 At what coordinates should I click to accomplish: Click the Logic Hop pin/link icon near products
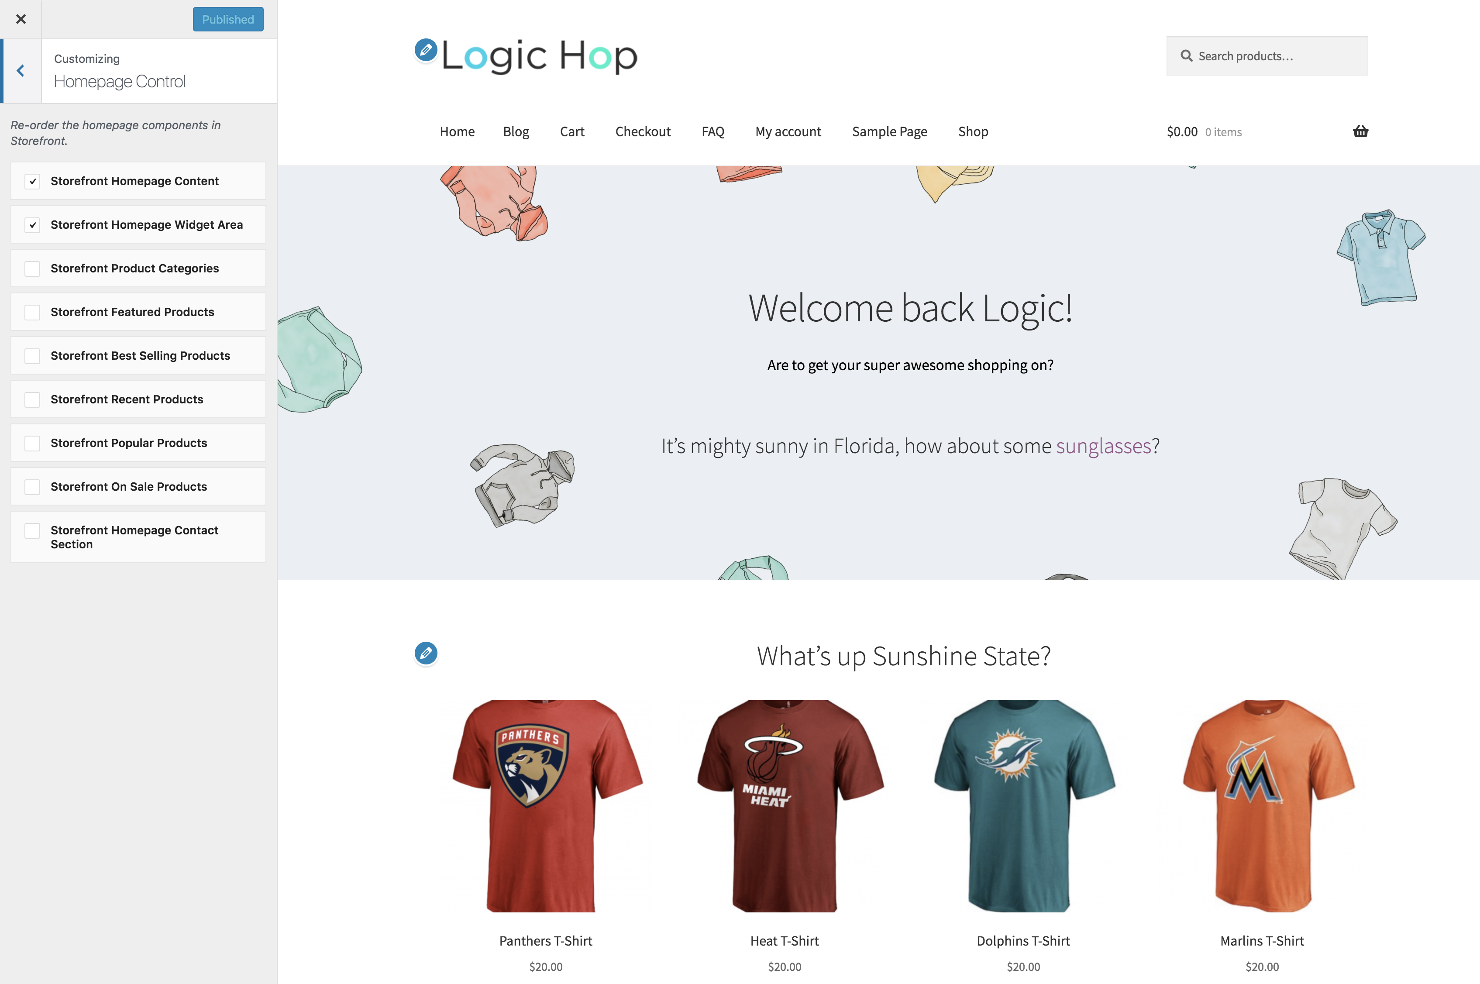(x=426, y=652)
